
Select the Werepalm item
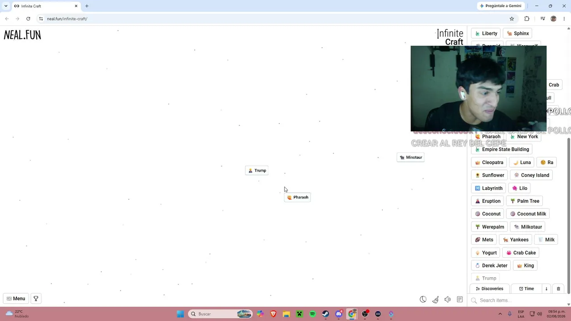pos(489,227)
